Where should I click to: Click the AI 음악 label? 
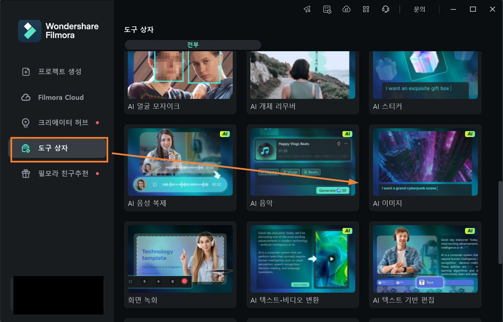tap(261, 203)
